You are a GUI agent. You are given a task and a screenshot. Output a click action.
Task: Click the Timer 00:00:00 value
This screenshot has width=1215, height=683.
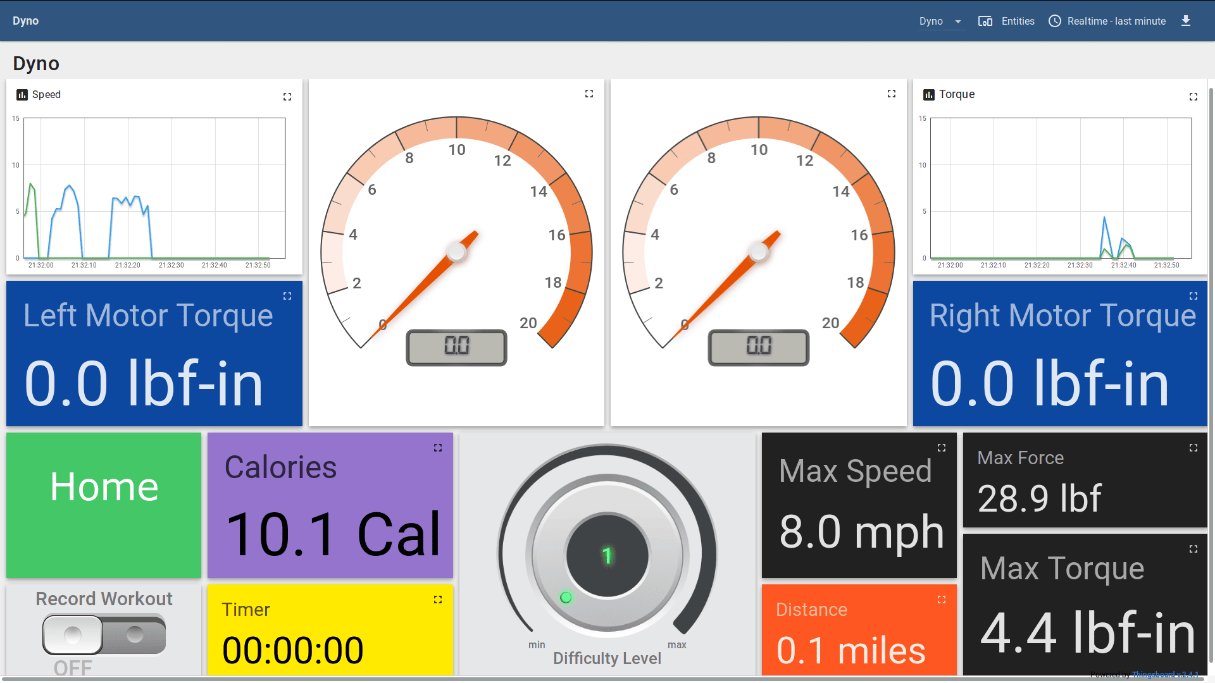coord(293,651)
